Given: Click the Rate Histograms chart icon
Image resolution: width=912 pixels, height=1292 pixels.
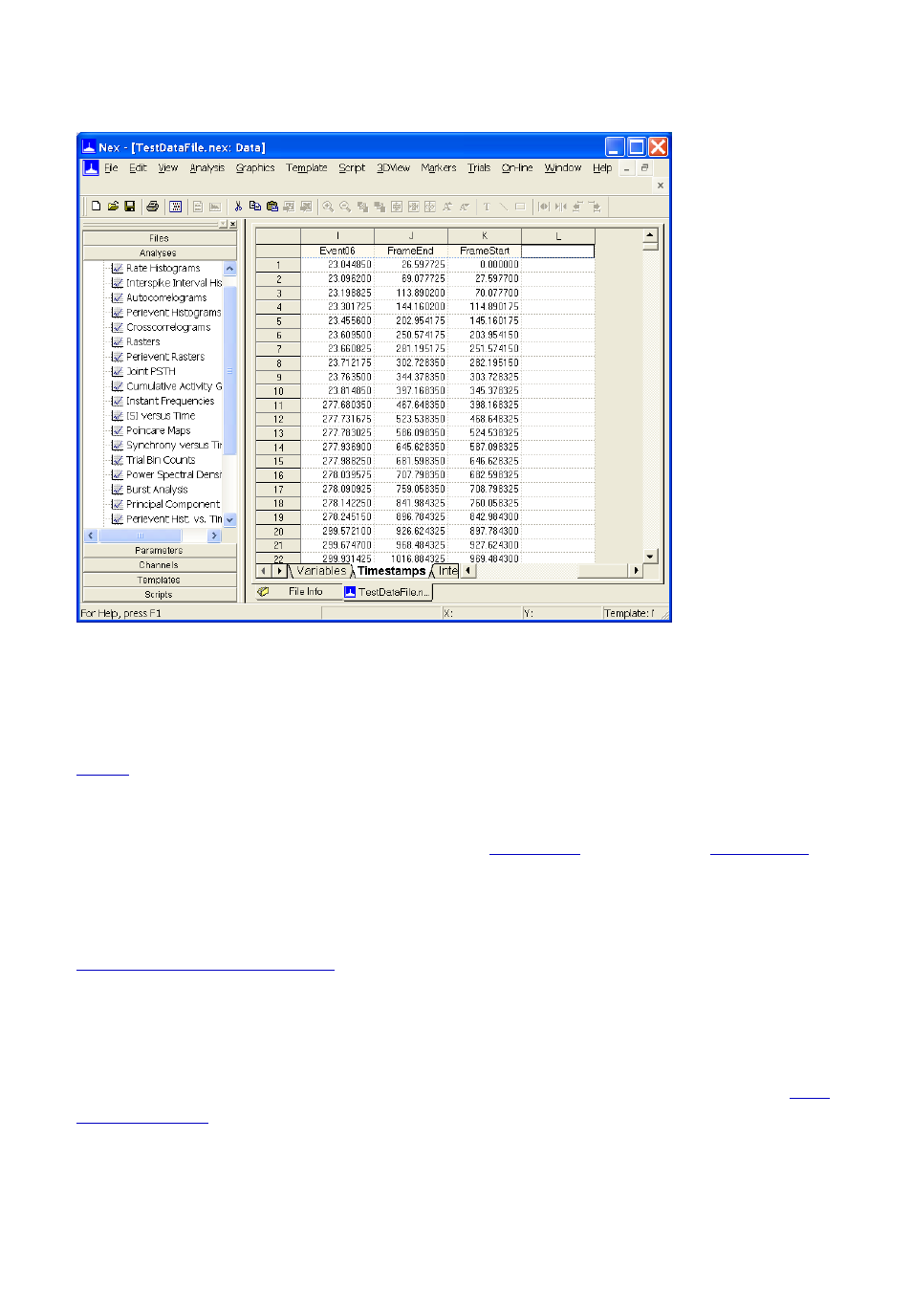Looking at the screenshot, I should 117,268.
